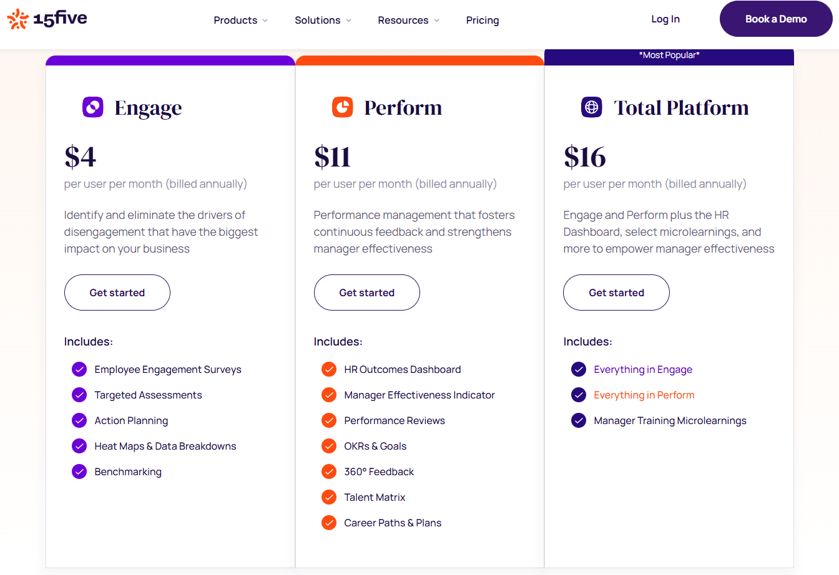Get started with the Engage plan
Screen dimensions: 839x575
[x=117, y=292]
